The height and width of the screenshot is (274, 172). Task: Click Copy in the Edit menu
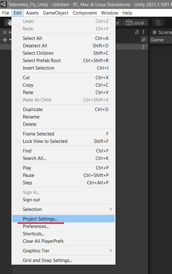pos(63,85)
